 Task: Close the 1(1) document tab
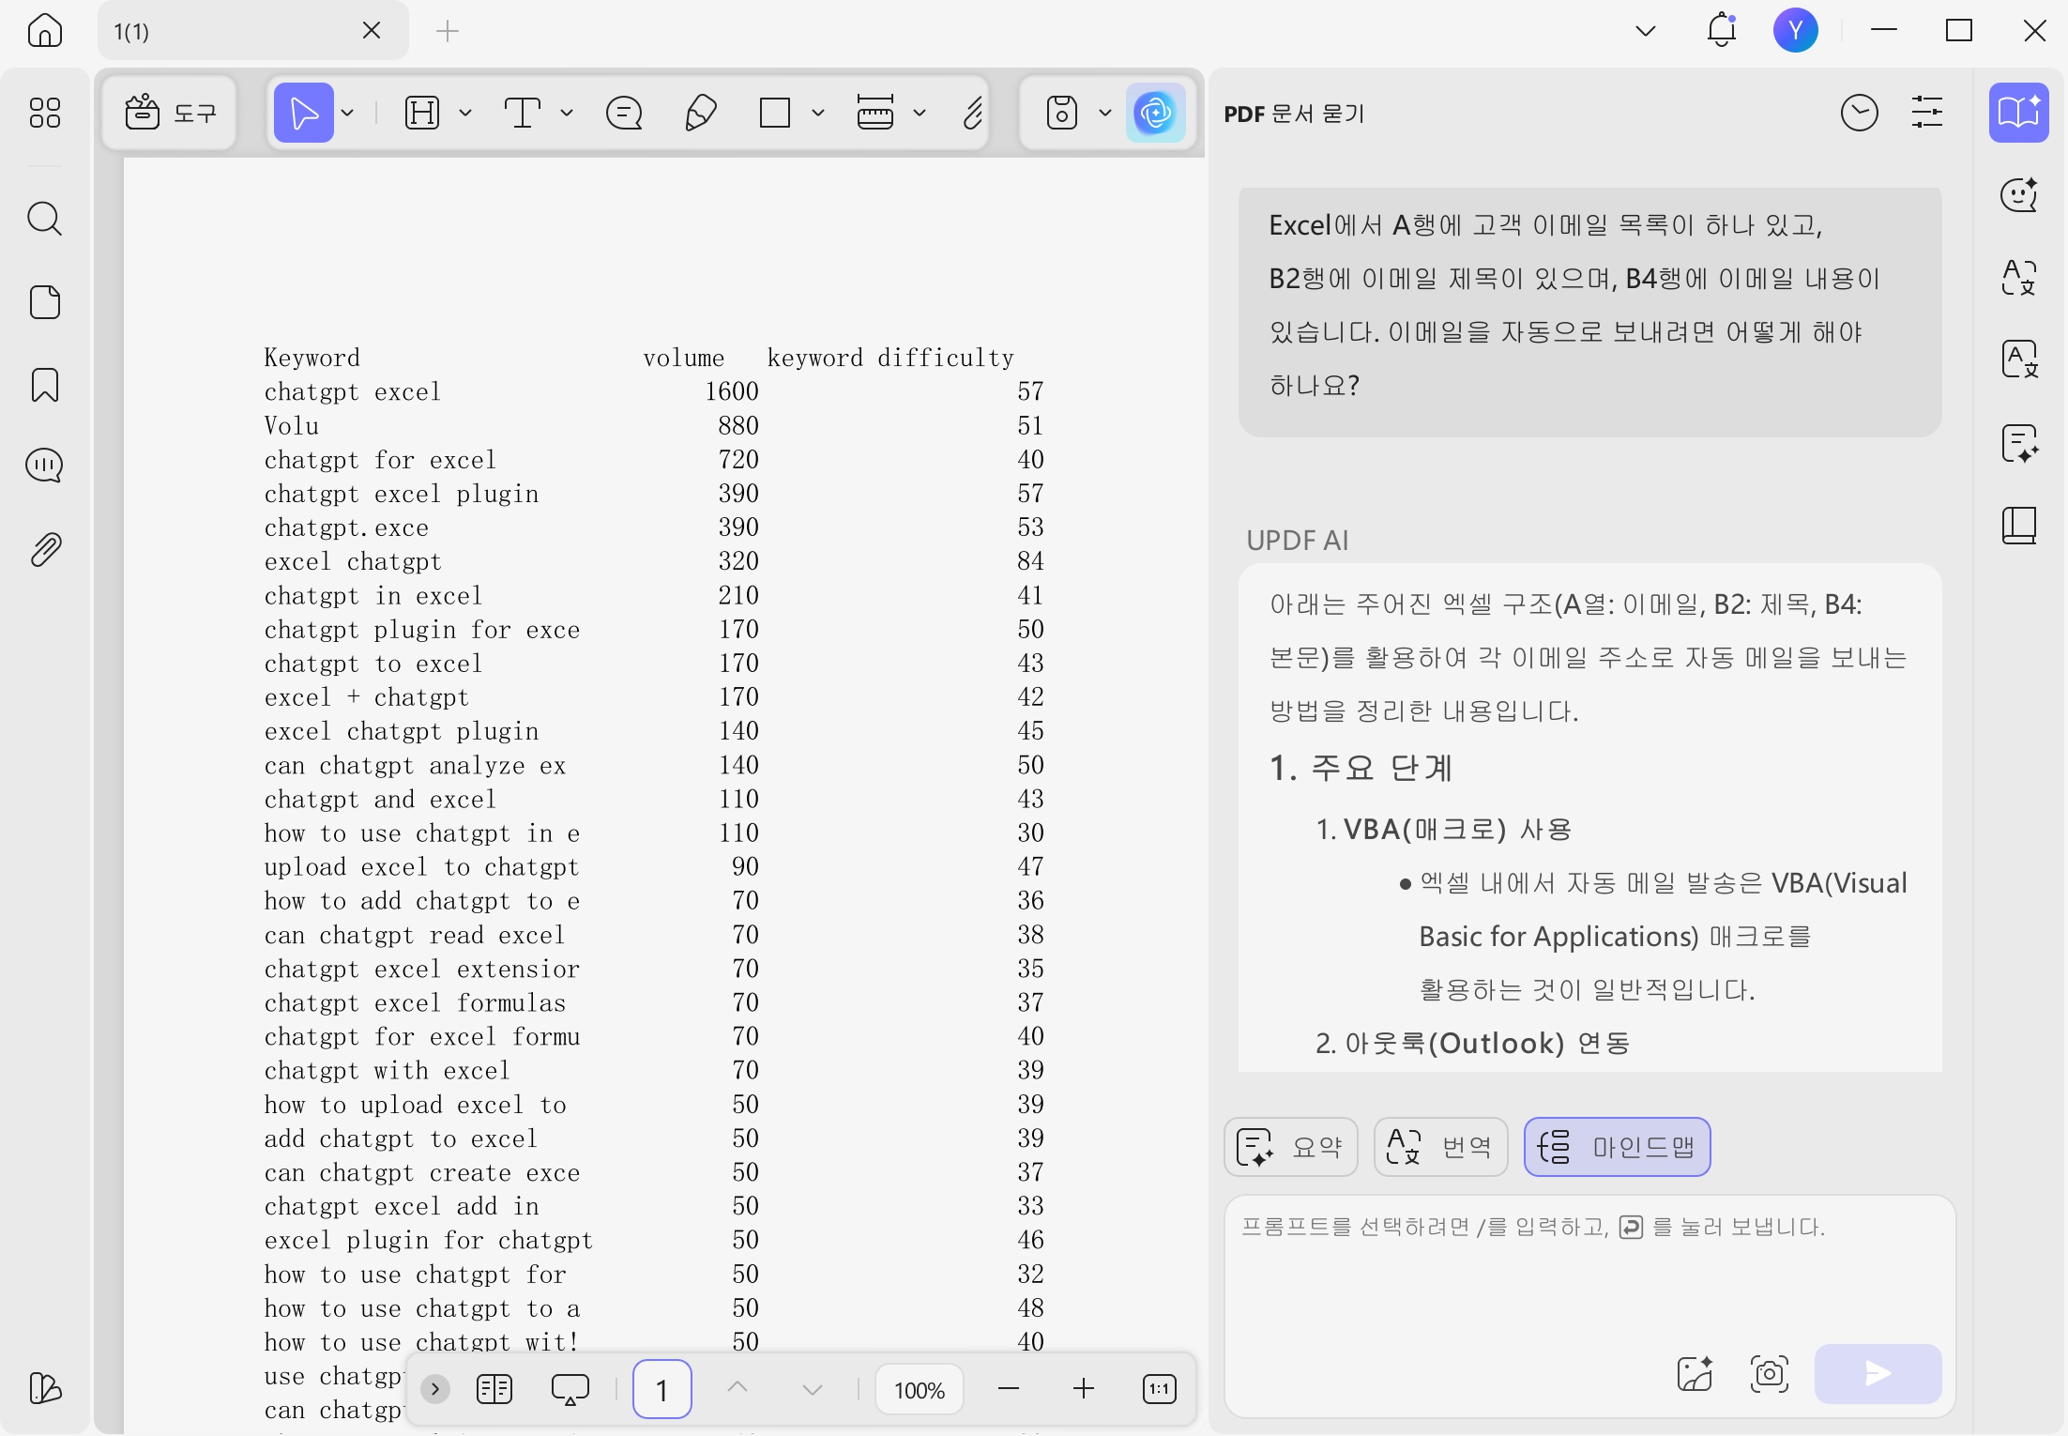(x=372, y=31)
